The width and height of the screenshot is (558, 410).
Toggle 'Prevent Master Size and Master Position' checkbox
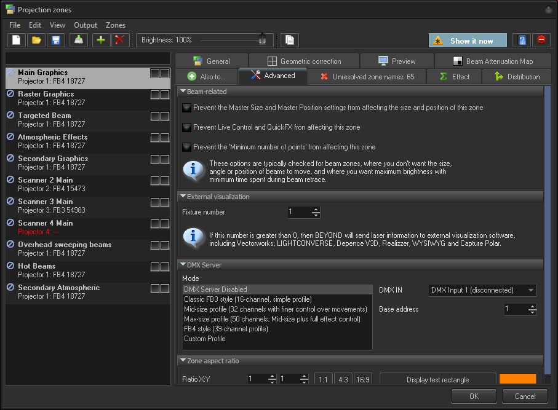(x=187, y=108)
